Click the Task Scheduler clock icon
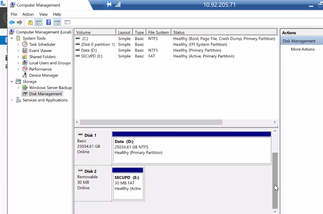323x214 pixels. coord(25,44)
